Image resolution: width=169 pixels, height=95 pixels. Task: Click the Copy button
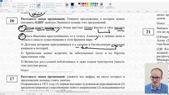pos(7,6)
